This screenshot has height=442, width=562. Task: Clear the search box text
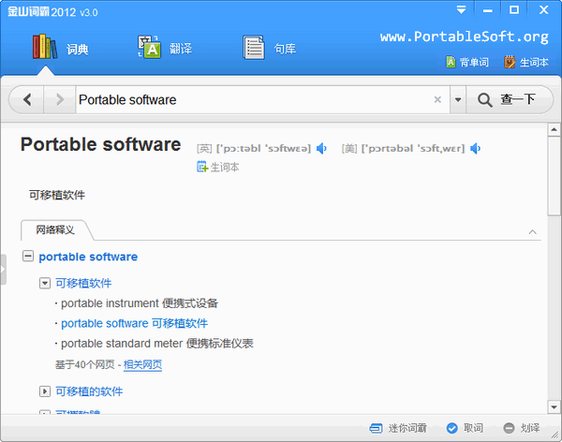tap(437, 99)
